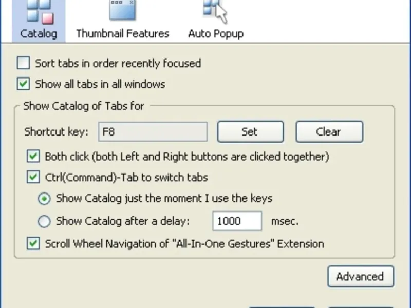The width and height of the screenshot is (411, 308).
Task: Click the 'Shortcut key:' label text
Action: click(56, 132)
